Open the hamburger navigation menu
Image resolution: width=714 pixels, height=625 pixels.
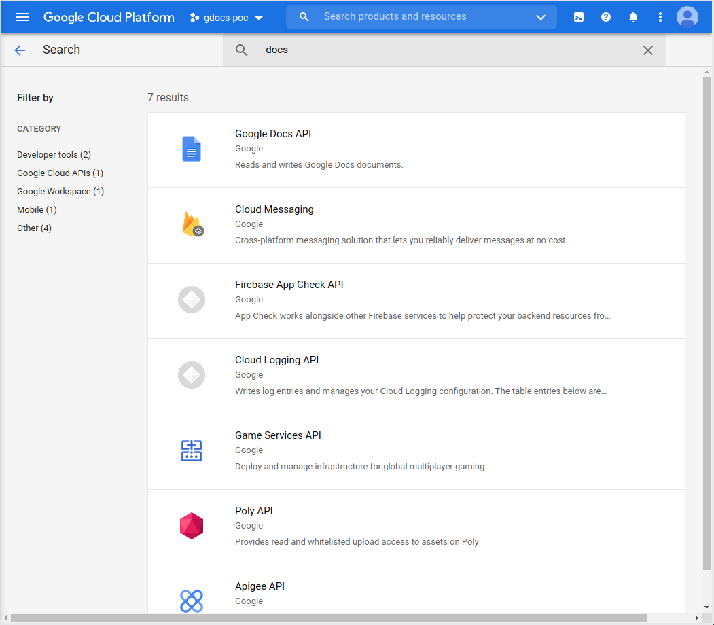[x=22, y=17]
